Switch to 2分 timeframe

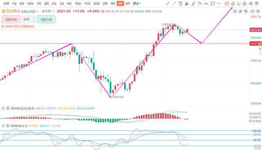pyautogui.click(x=54, y=4)
